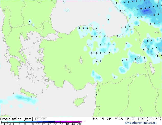Select the 35–40 mm magenta legend swatch
162x125 pixels.
pyautogui.click(x=63, y=122)
